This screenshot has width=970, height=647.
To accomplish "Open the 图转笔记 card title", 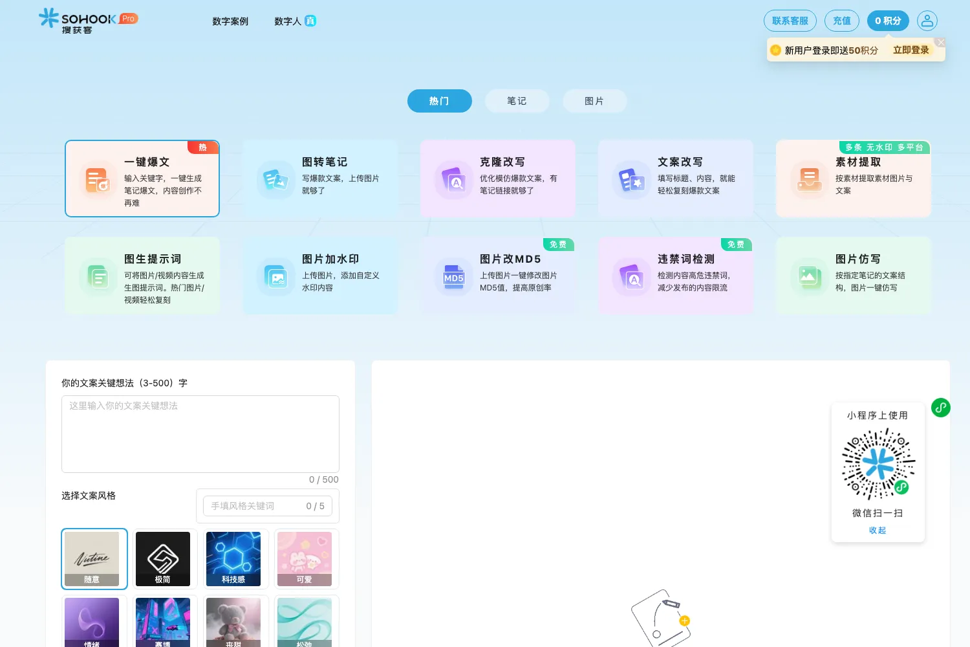I will [325, 162].
